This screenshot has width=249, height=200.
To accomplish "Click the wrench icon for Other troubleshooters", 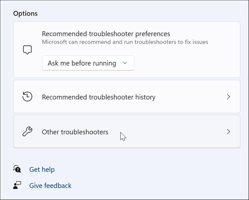I will (x=28, y=132).
